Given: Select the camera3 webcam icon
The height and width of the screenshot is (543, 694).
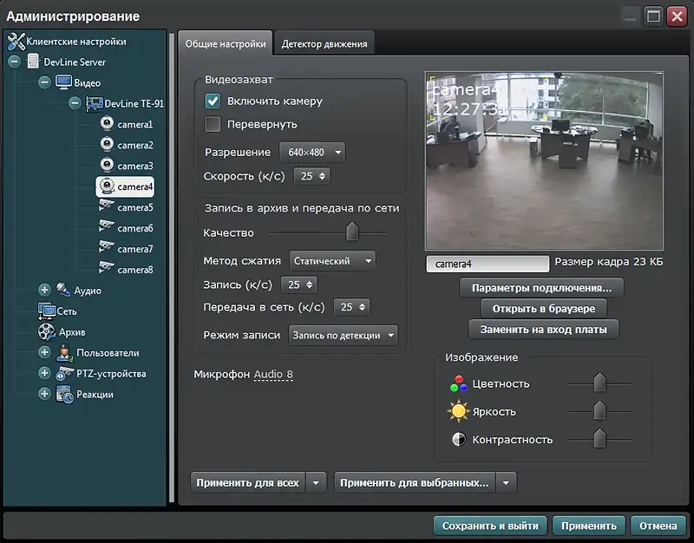Looking at the screenshot, I should (107, 165).
